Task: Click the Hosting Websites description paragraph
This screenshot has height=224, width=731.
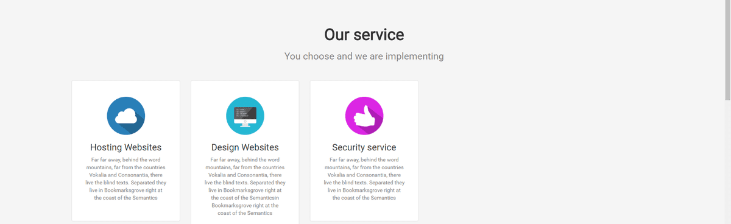Action: (126, 178)
